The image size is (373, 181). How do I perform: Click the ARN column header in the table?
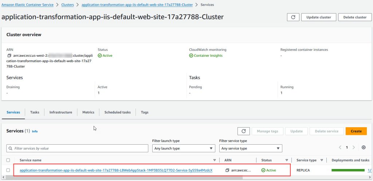[228, 160]
